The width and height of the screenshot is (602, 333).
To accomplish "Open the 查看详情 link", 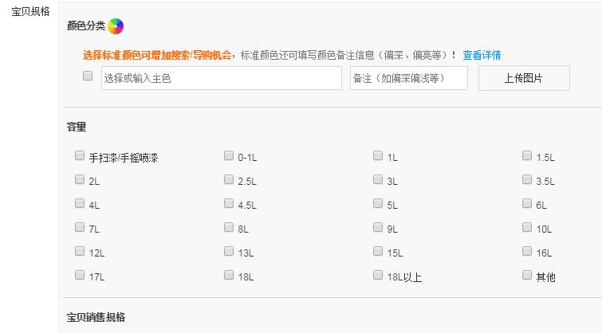I will point(482,55).
